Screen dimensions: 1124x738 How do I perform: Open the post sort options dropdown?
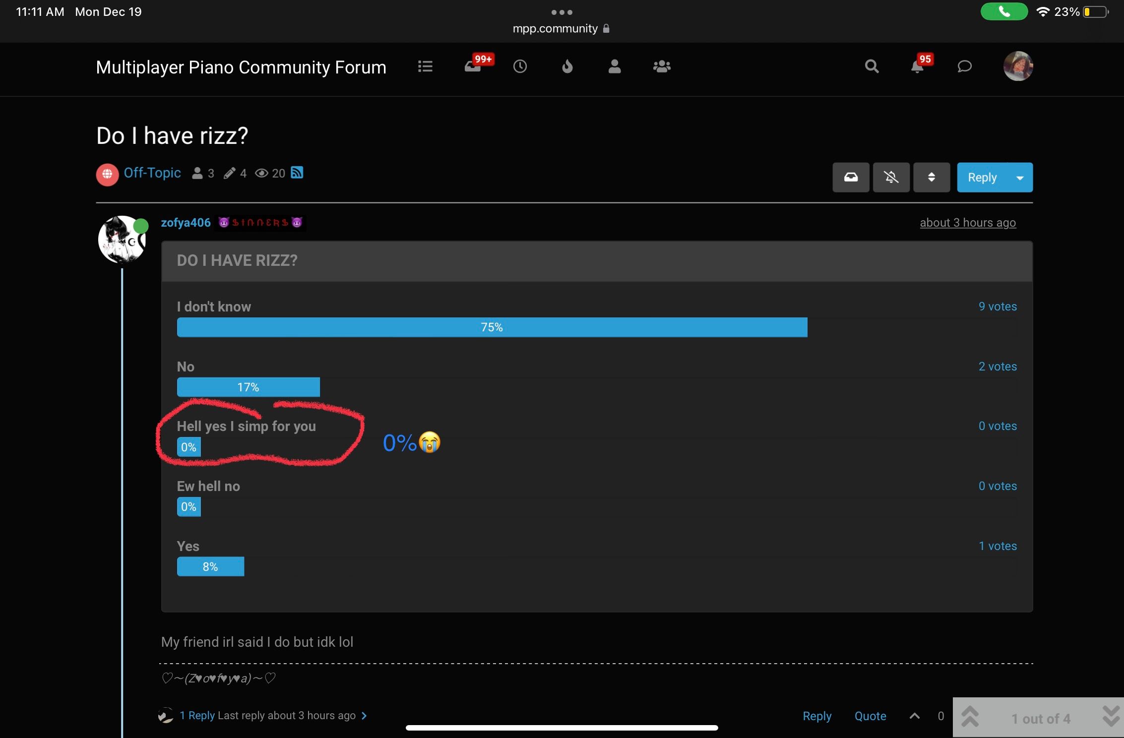click(931, 177)
